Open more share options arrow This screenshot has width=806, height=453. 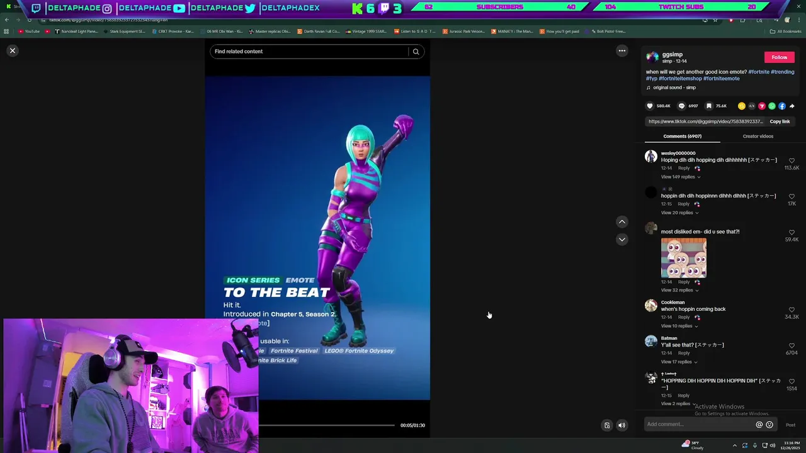tap(792, 106)
